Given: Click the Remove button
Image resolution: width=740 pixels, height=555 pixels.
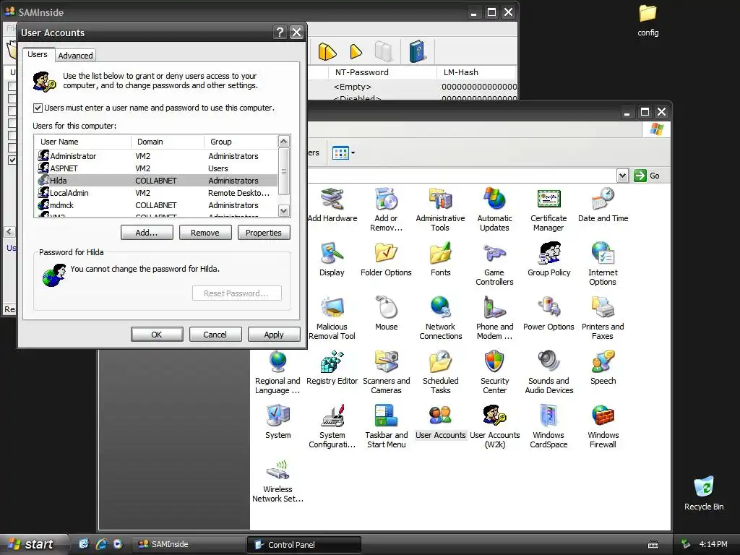Looking at the screenshot, I should point(205,233).
